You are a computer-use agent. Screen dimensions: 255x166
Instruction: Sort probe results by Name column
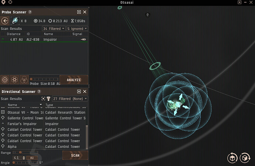coord(48,34)
